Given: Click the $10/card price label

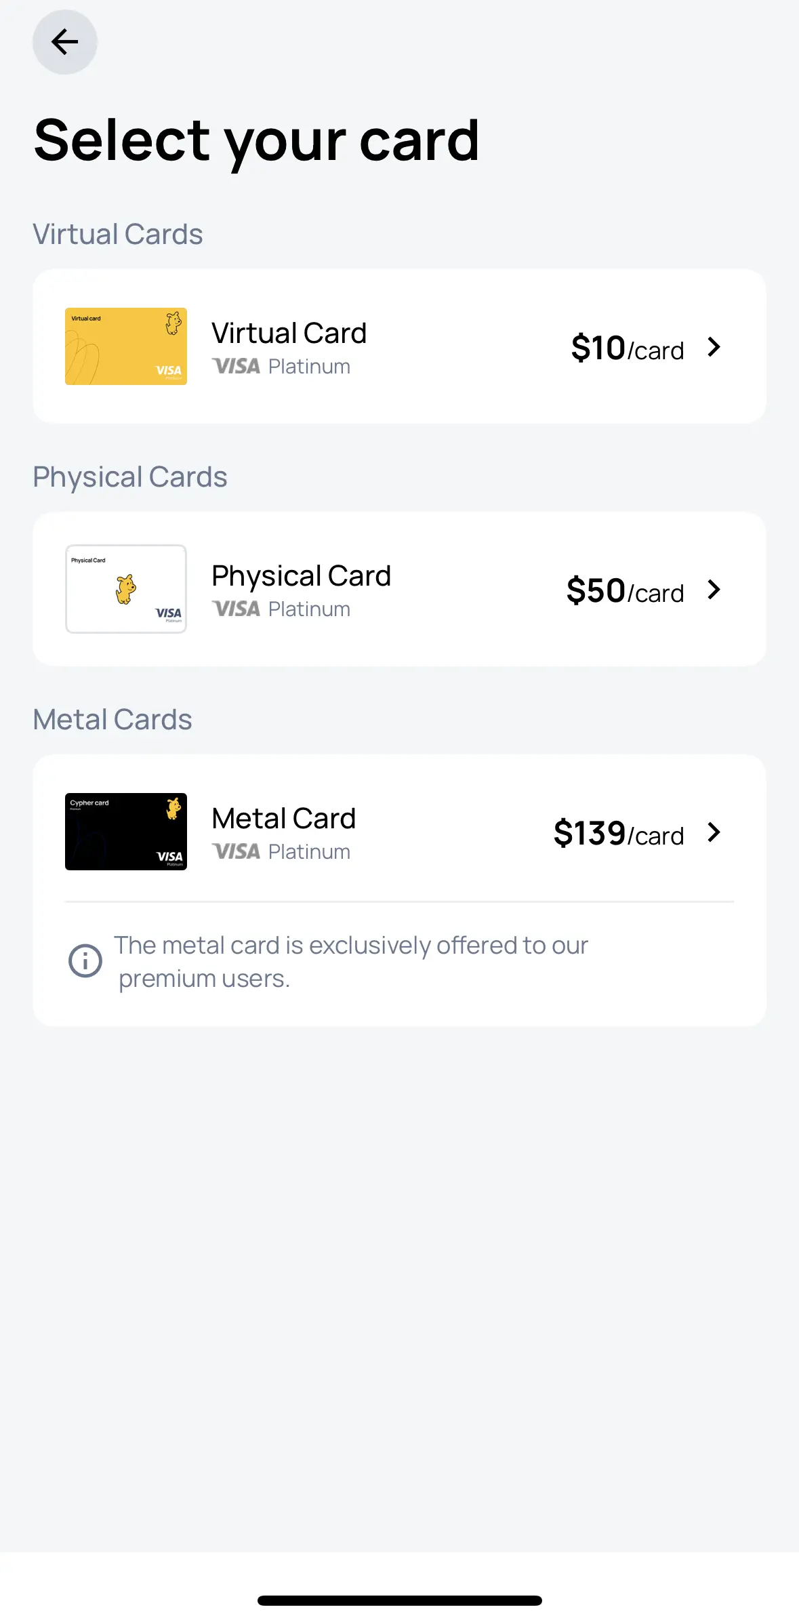Looking at the screenshot, I should pyautogui.click(x=628, y=348).
